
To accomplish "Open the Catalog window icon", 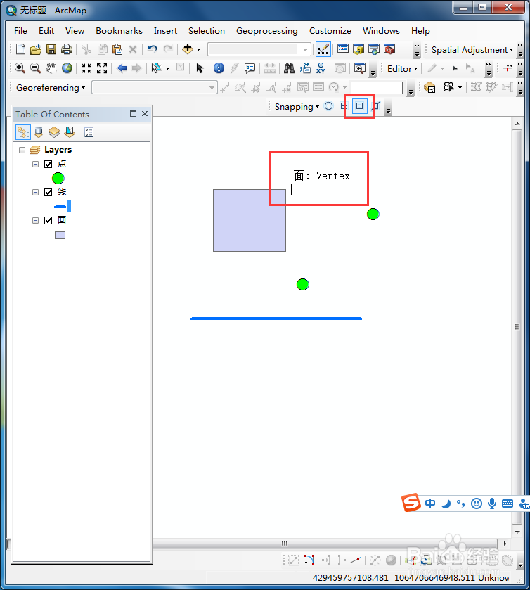I will [x=358, y=49].
